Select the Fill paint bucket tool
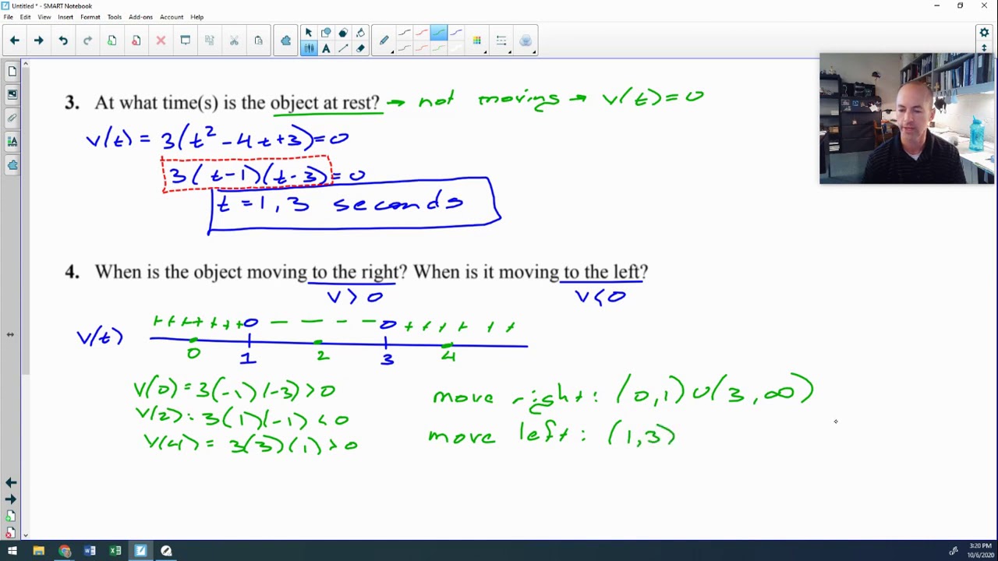 pos(360,33)
